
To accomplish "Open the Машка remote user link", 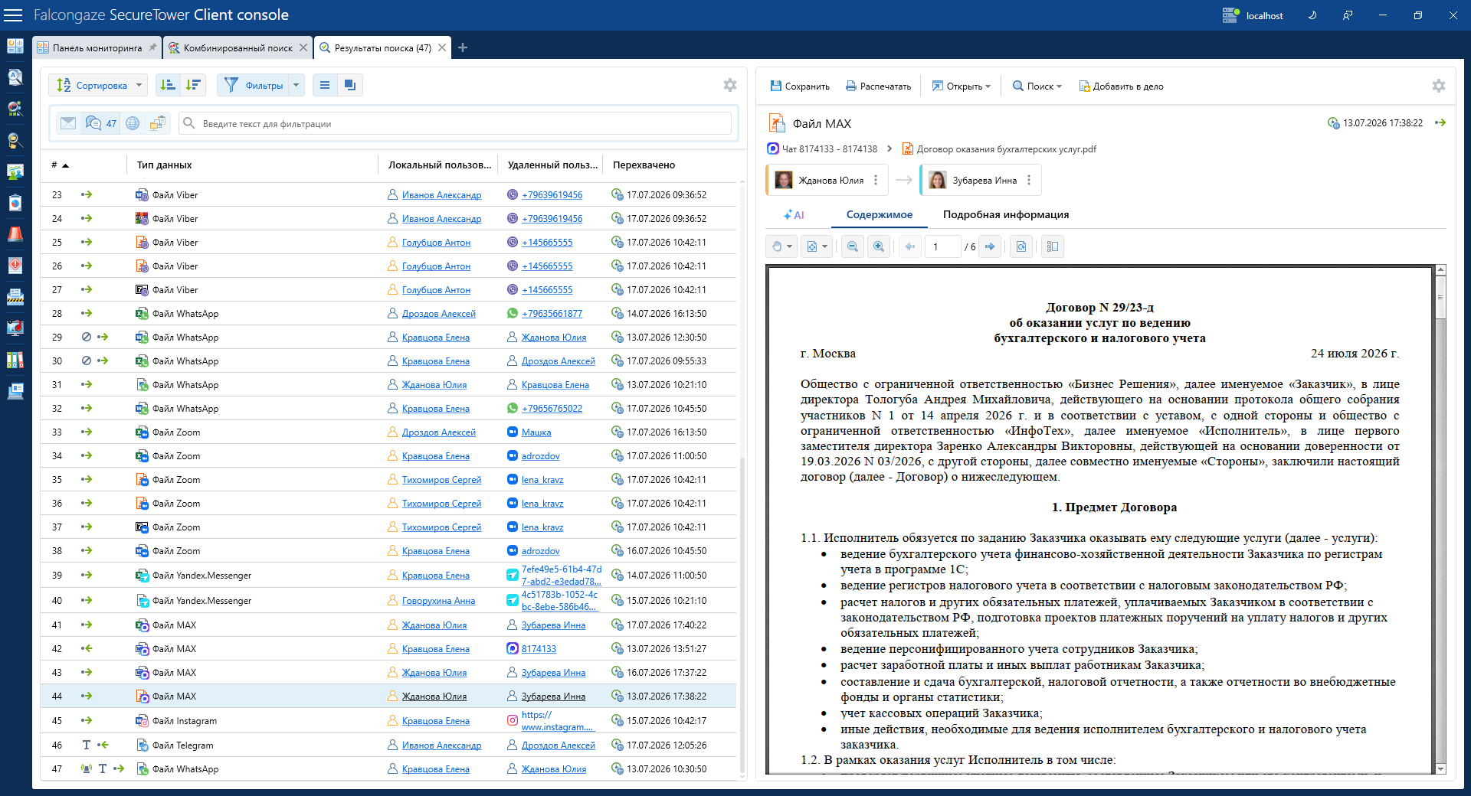I will point(536,432).
